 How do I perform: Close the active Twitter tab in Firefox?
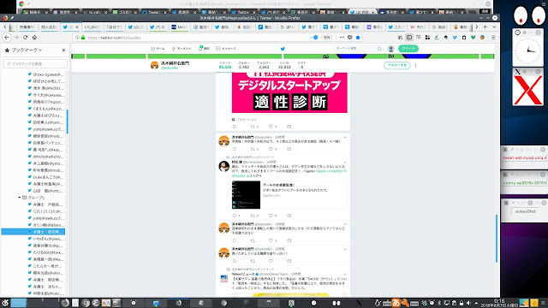tap(77, 27)
